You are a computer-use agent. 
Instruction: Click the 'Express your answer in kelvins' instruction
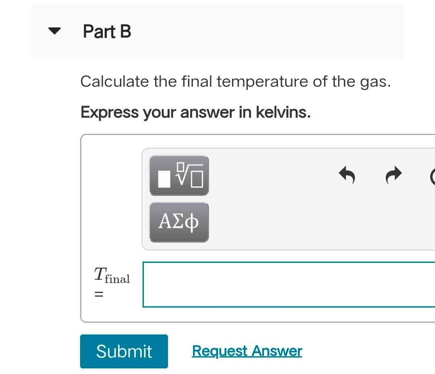[x=195, y=112]
